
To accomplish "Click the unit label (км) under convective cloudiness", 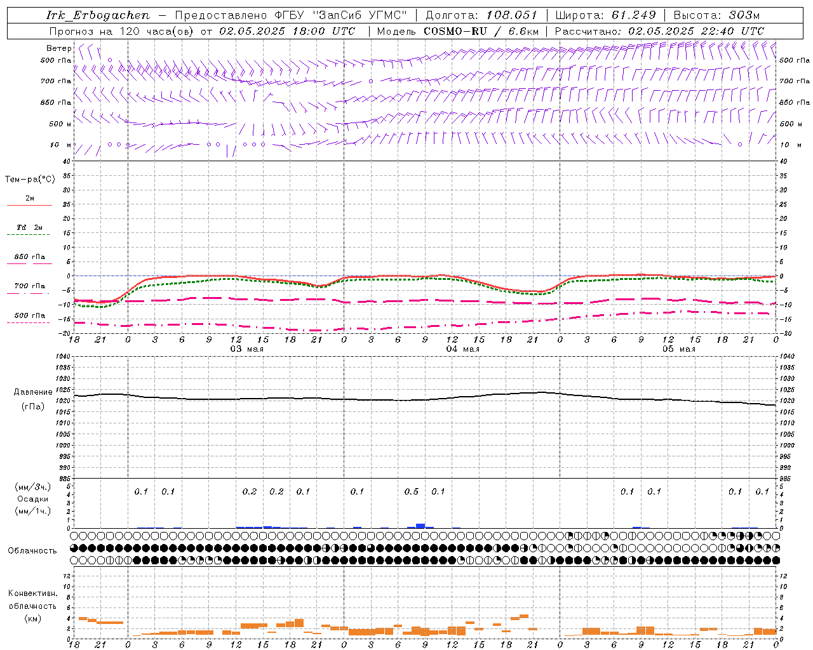I will coord(32,618).
